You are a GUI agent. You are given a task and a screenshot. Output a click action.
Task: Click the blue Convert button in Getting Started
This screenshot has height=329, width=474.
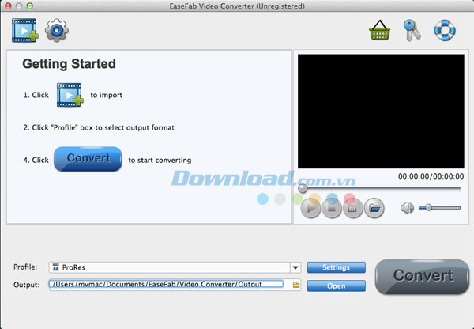click(x=88, y=159)
